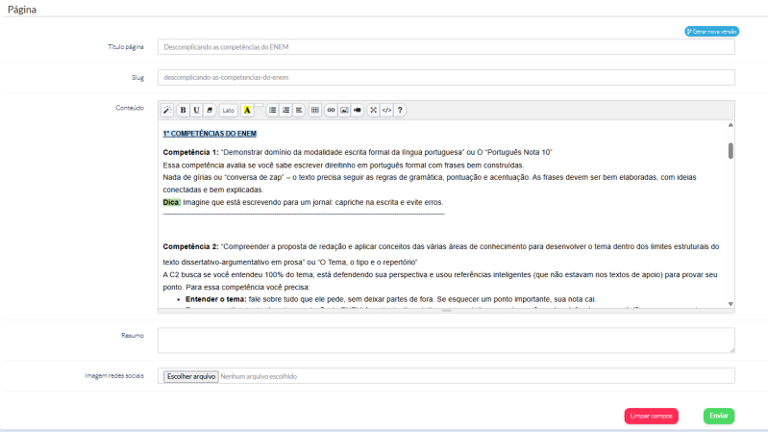The image size is (768, 432).
Task: Click the editor scroll up arrow
Action: (x=731, y=125)
